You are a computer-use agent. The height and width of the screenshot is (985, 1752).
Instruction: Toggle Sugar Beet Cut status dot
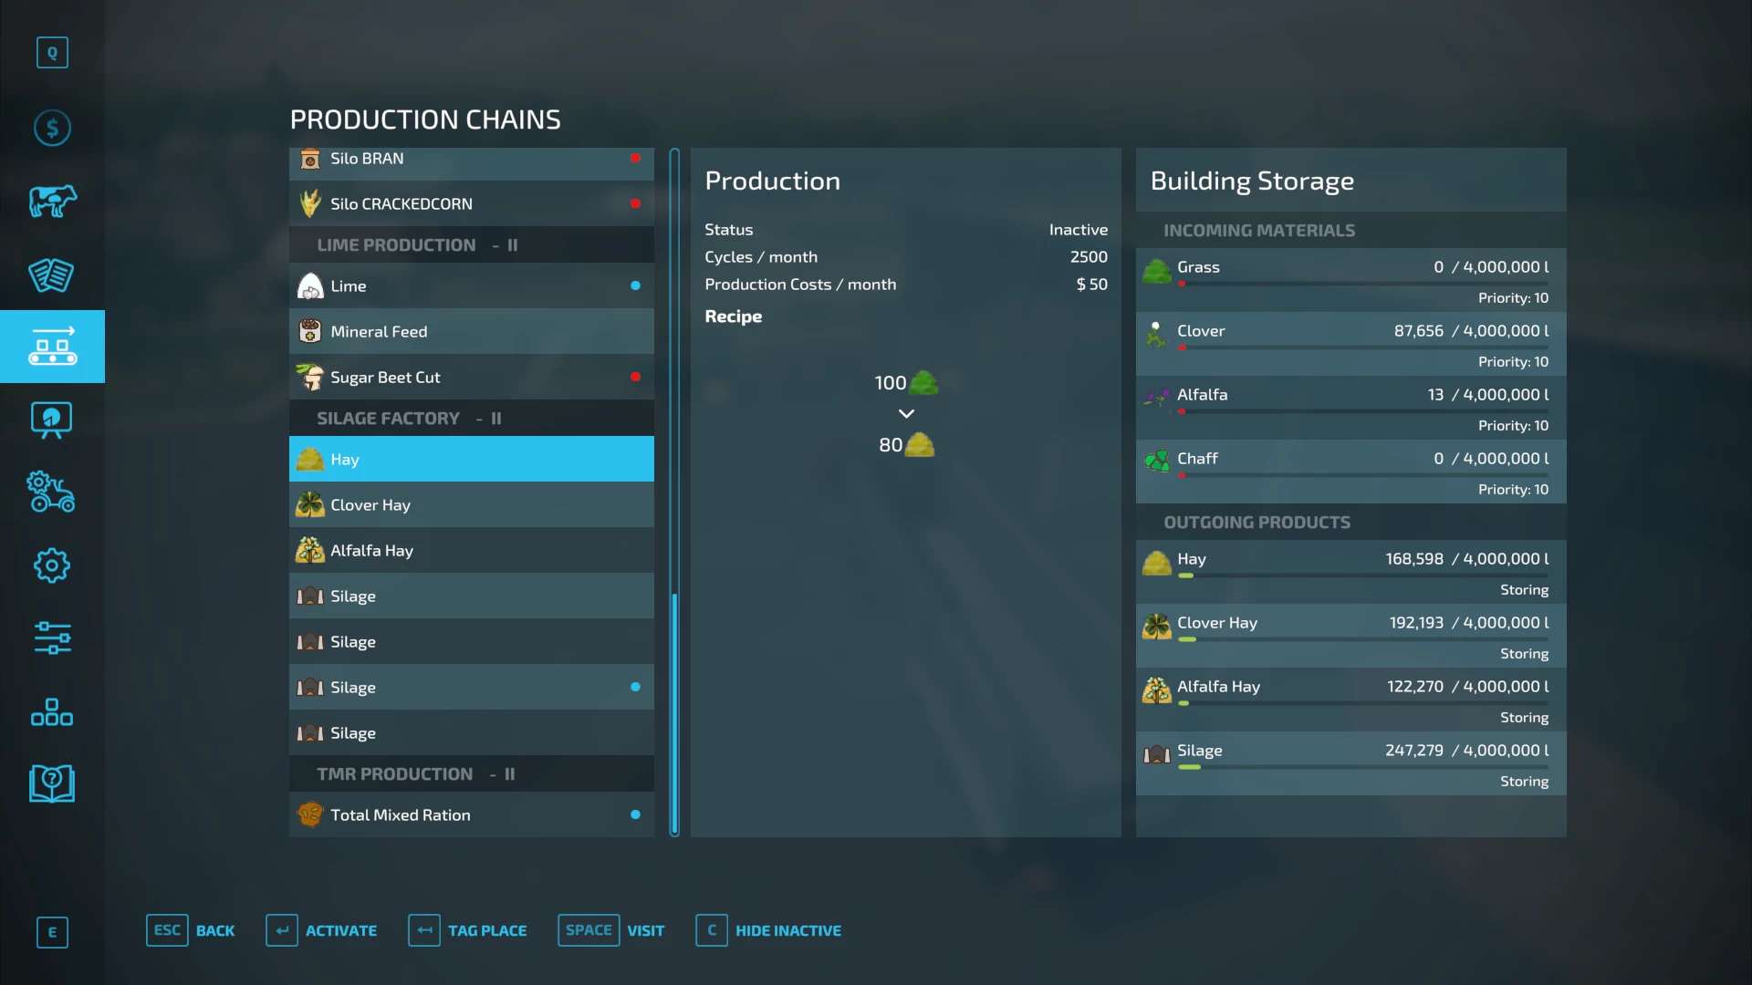coord(635,377)
